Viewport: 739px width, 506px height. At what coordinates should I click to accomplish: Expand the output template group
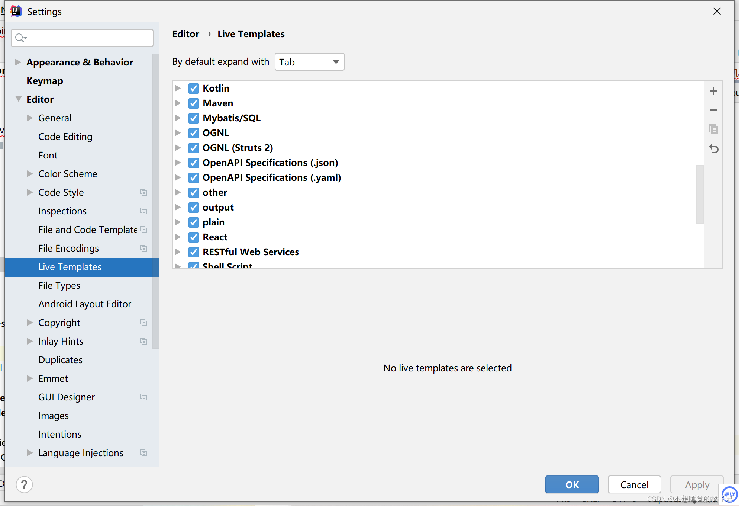click(x=178, y=207)
